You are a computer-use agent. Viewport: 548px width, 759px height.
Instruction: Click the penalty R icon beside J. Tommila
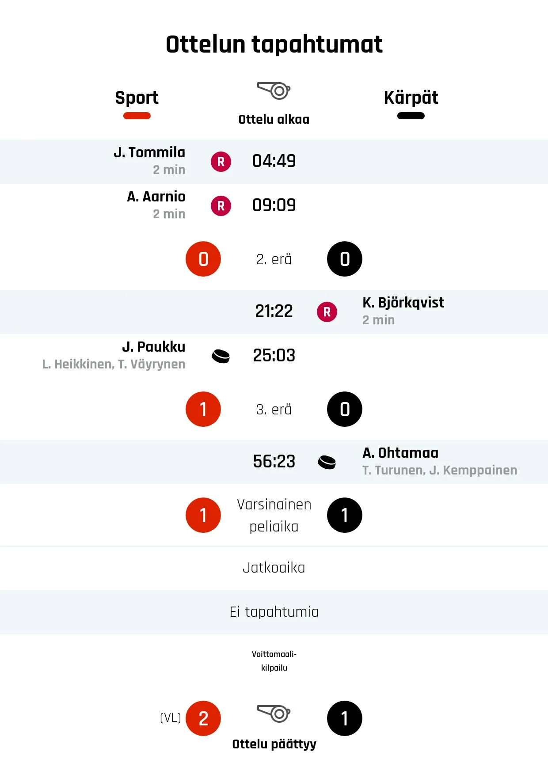pyautogui.click(x=221, y=162)
